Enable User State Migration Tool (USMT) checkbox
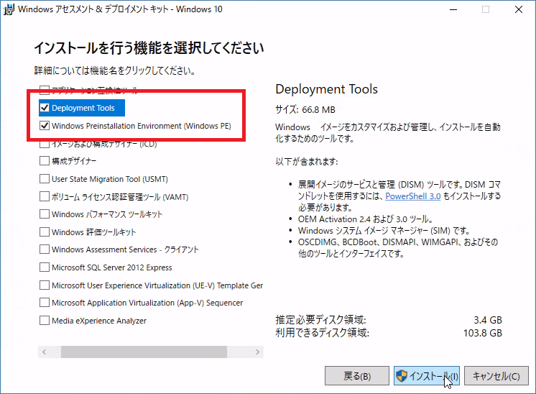The image size is (536, 394). click(45, 179)
